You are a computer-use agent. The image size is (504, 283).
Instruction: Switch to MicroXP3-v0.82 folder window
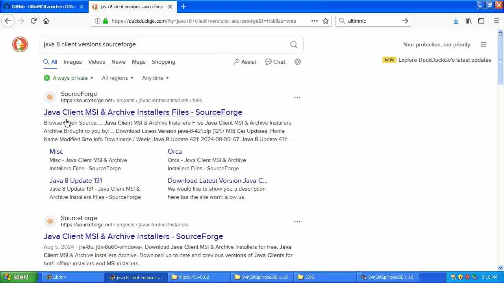pyautogui.click(x=199, y=277)
